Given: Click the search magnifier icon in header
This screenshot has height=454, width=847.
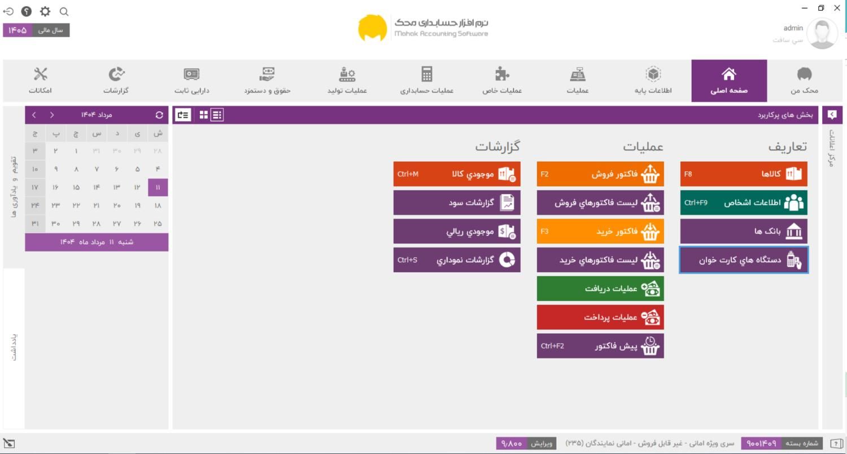Looking at the screenshot, I should click(64, 11).
